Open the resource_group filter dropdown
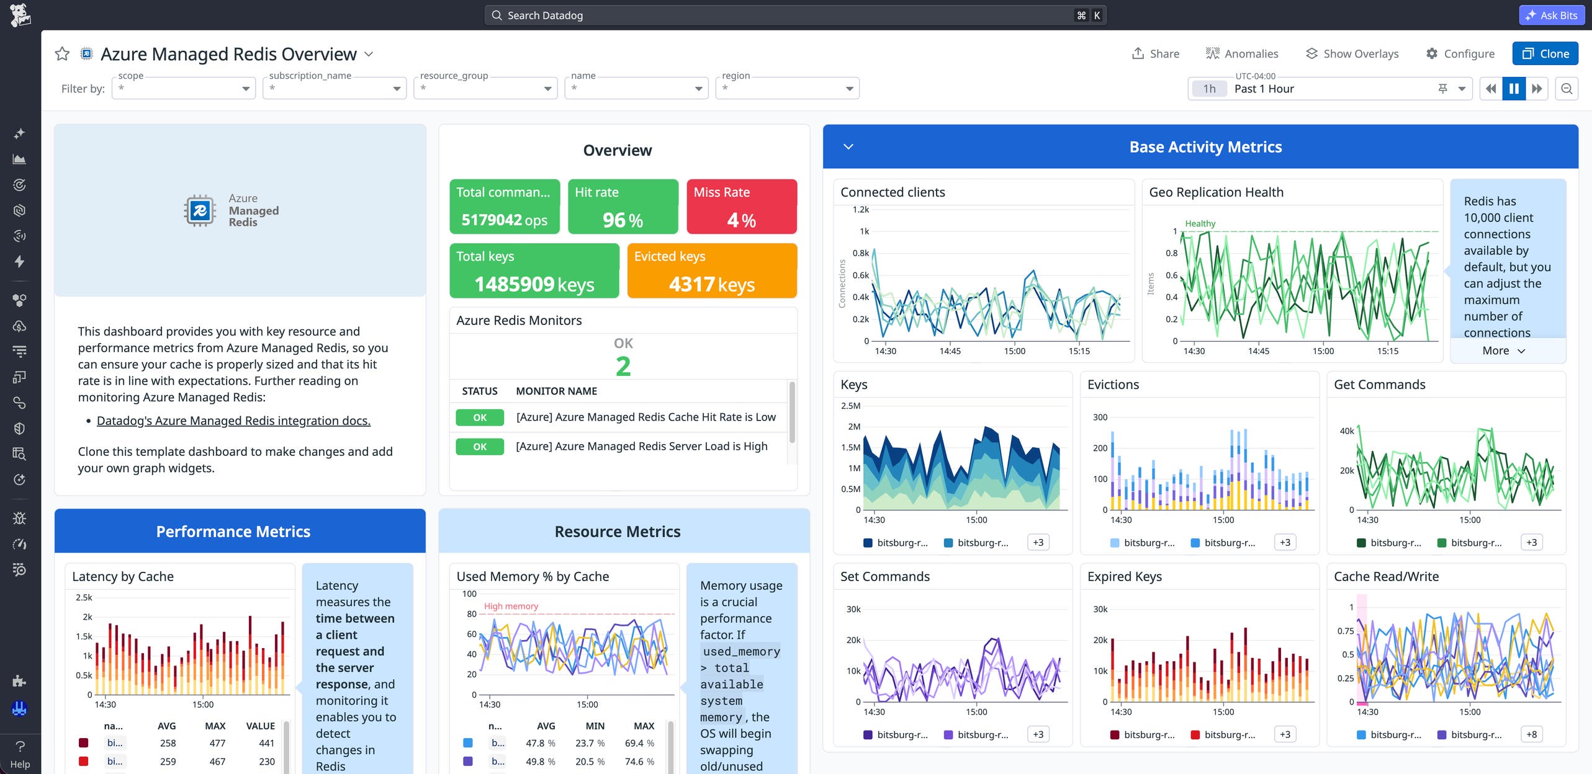Viewport: 1592px width, 774px height. point(485,89)
